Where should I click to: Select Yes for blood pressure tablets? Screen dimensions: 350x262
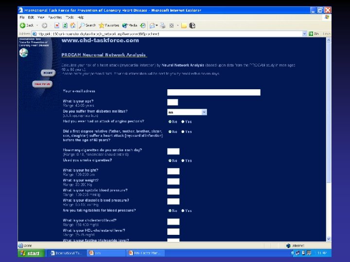pos(183,211)
